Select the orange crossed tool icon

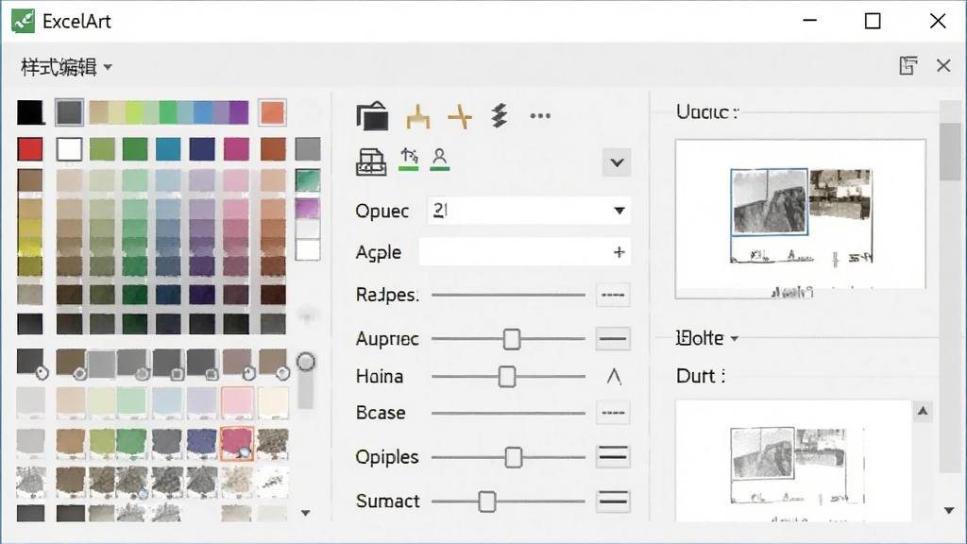coord(460,116)
